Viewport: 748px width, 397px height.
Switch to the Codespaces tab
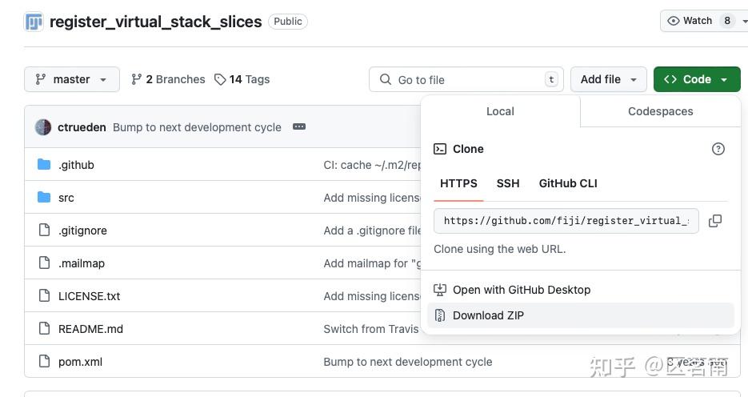(x=660, y=111)
